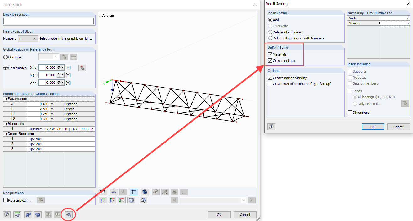Uncheck Materials under Unify If Same
This screenshot has height=221, width=413.
pyautogui.click(x=270, y=54)
